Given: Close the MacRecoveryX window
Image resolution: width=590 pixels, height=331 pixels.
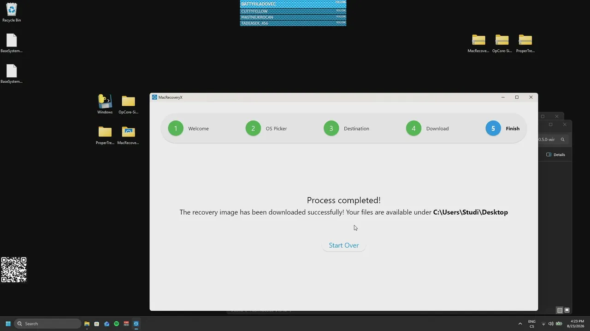Looking at the screenshot, I should coord(531,97).
